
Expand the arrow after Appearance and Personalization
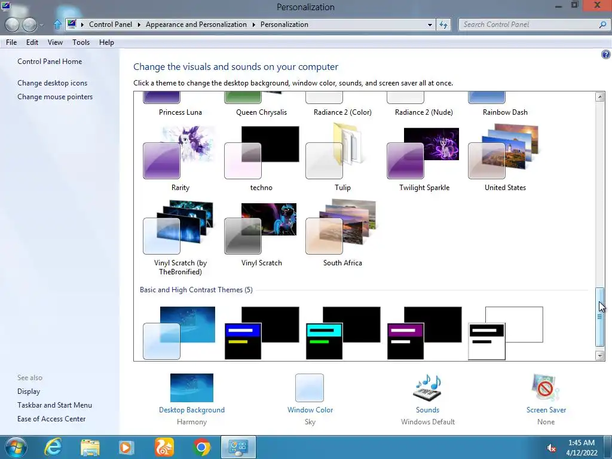click(253, 25)
